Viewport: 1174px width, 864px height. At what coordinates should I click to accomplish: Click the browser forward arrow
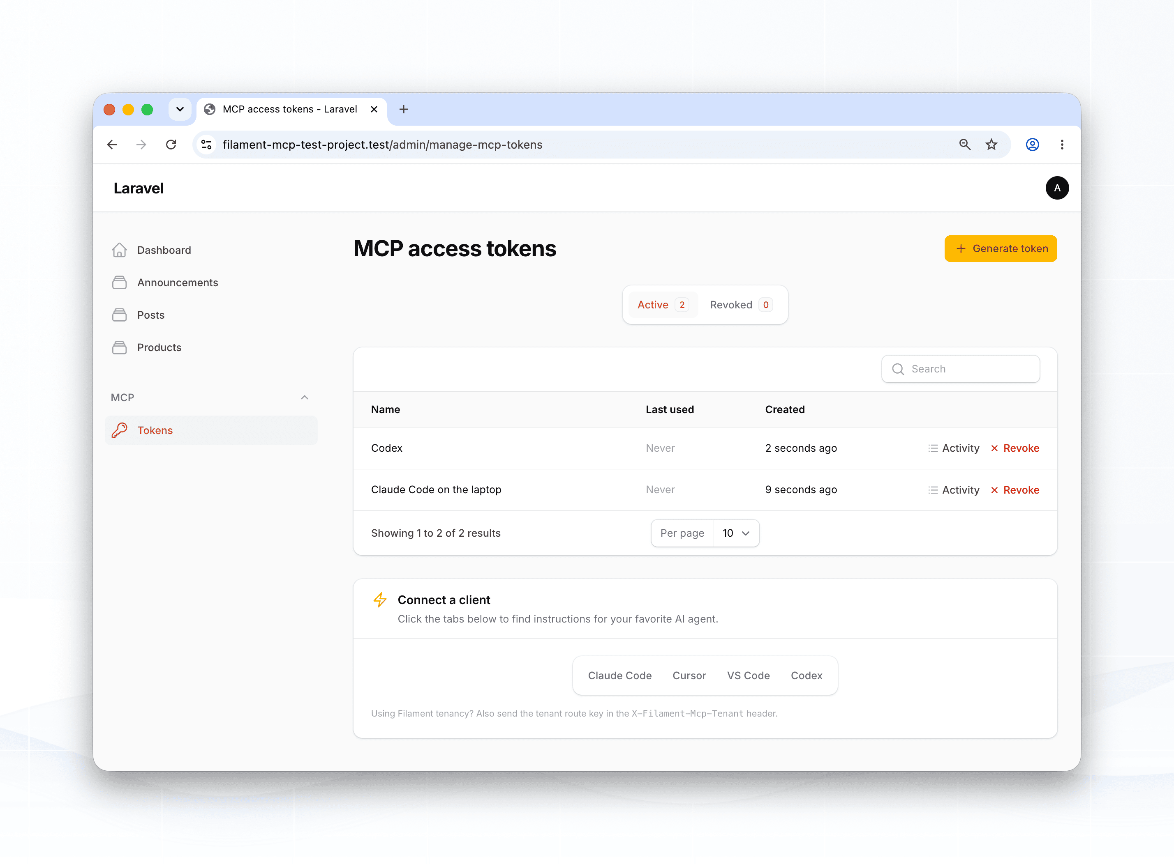click(x=141, y=145)
